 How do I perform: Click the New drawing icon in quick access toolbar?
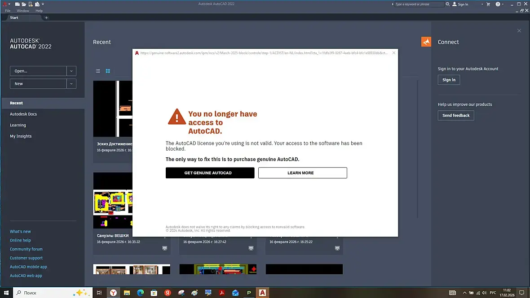[17, 4]
